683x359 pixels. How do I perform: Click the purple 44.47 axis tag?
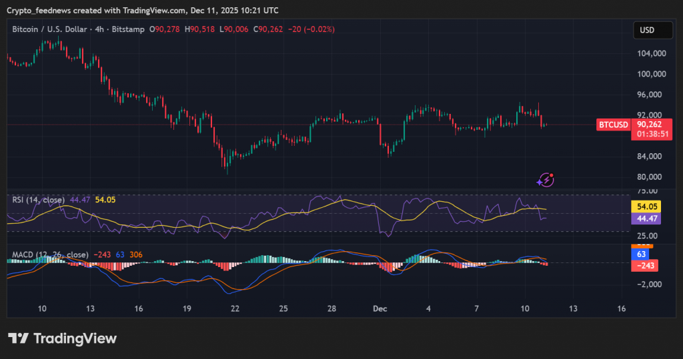[x=646, y=218]
